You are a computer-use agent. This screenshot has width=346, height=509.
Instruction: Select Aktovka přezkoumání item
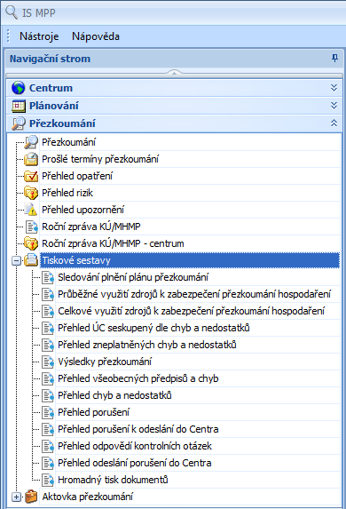88,497
